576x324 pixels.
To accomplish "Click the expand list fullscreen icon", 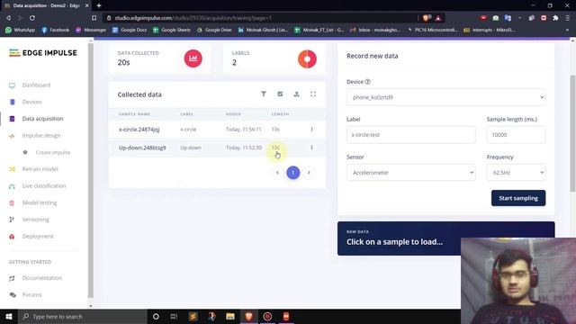I will point(313,94).
